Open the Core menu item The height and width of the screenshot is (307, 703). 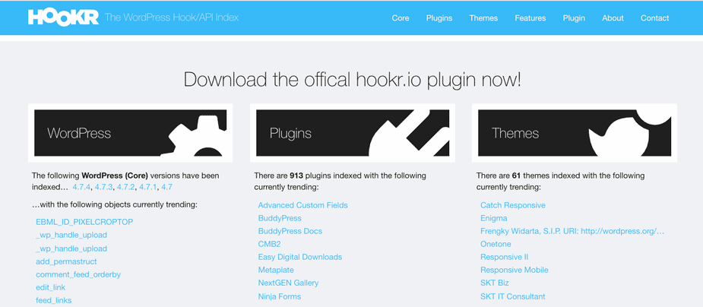(401, 18)
